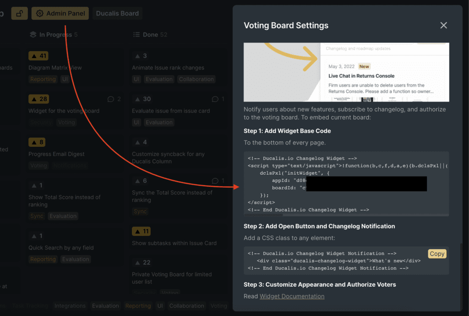The width and height of the screenshot is (469, 316).
Task: Filter by Reporting tag in bottom bar
Action: [x=138, y=306]
